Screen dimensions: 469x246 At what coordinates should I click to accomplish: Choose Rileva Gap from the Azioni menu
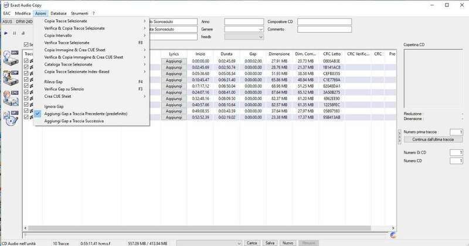[53, 81]
